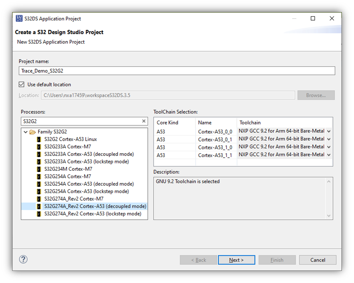Click the S32G254A Cortex-M7 chip icon
Image resolution: width=354 pixels, height=283 pixels.
pos(38,176)
